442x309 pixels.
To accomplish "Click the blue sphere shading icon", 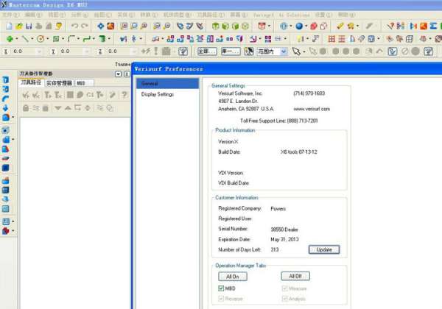I will [x=299, y=26].
